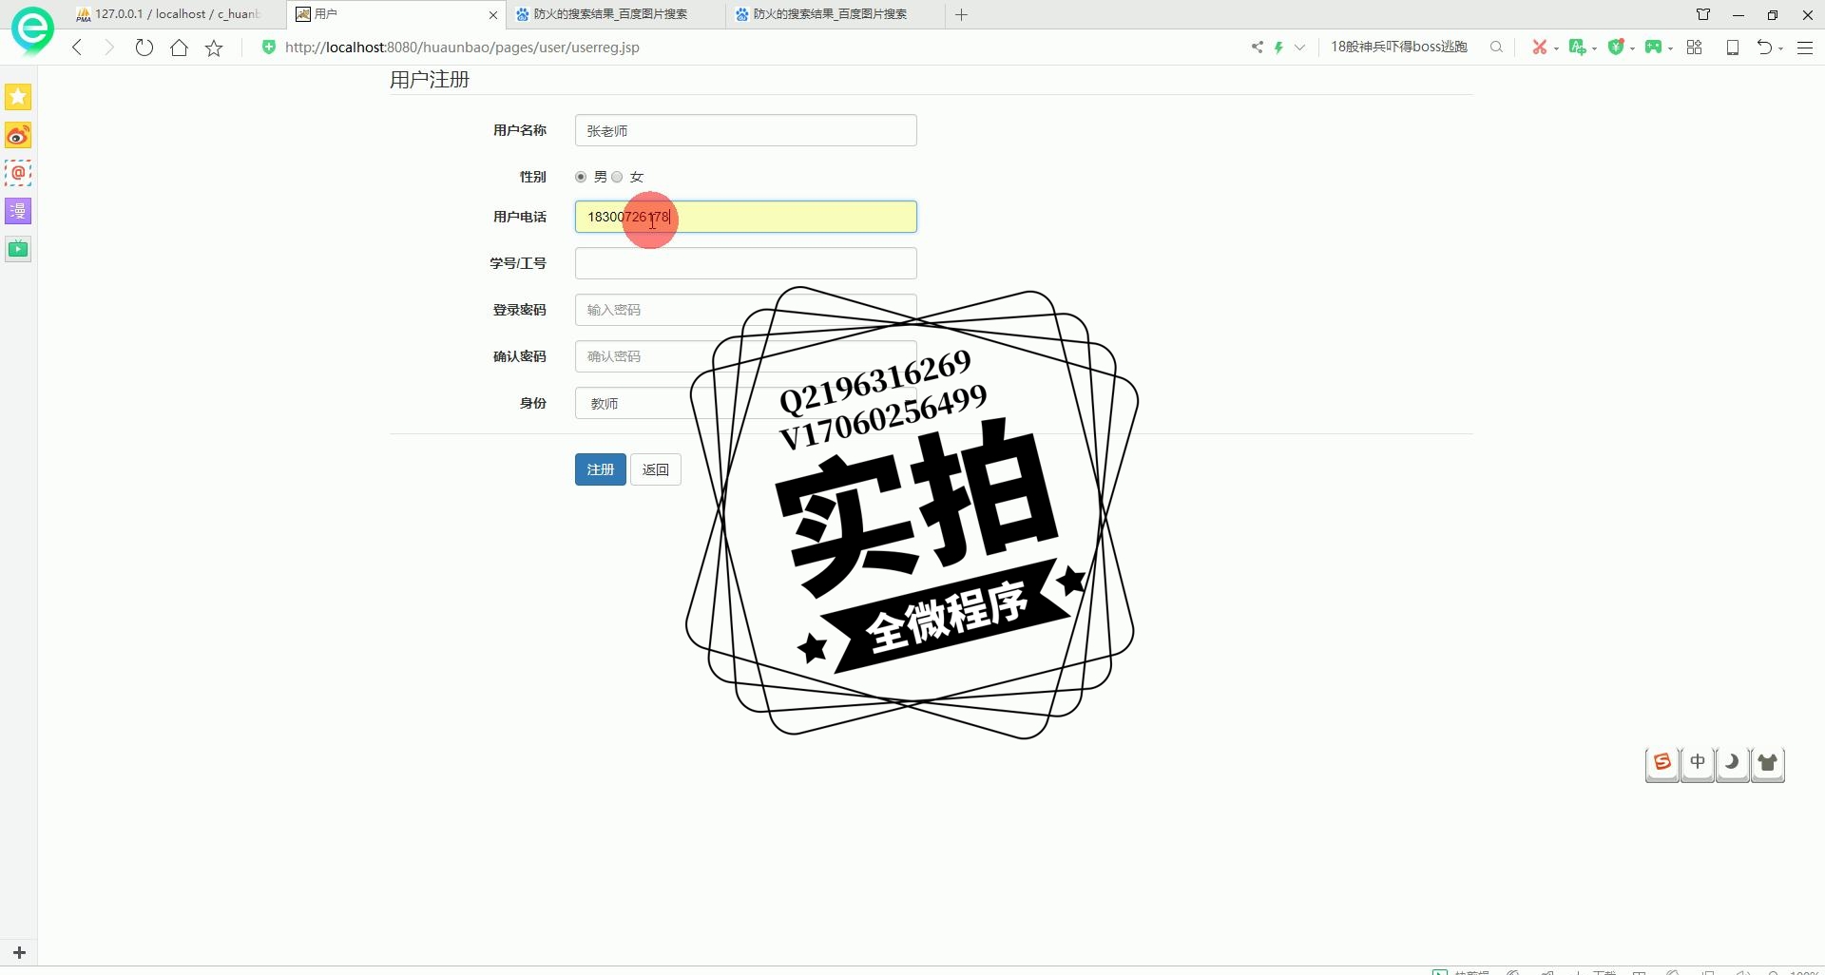Click the mobile device icon in toolbar

pos(1733,47)
